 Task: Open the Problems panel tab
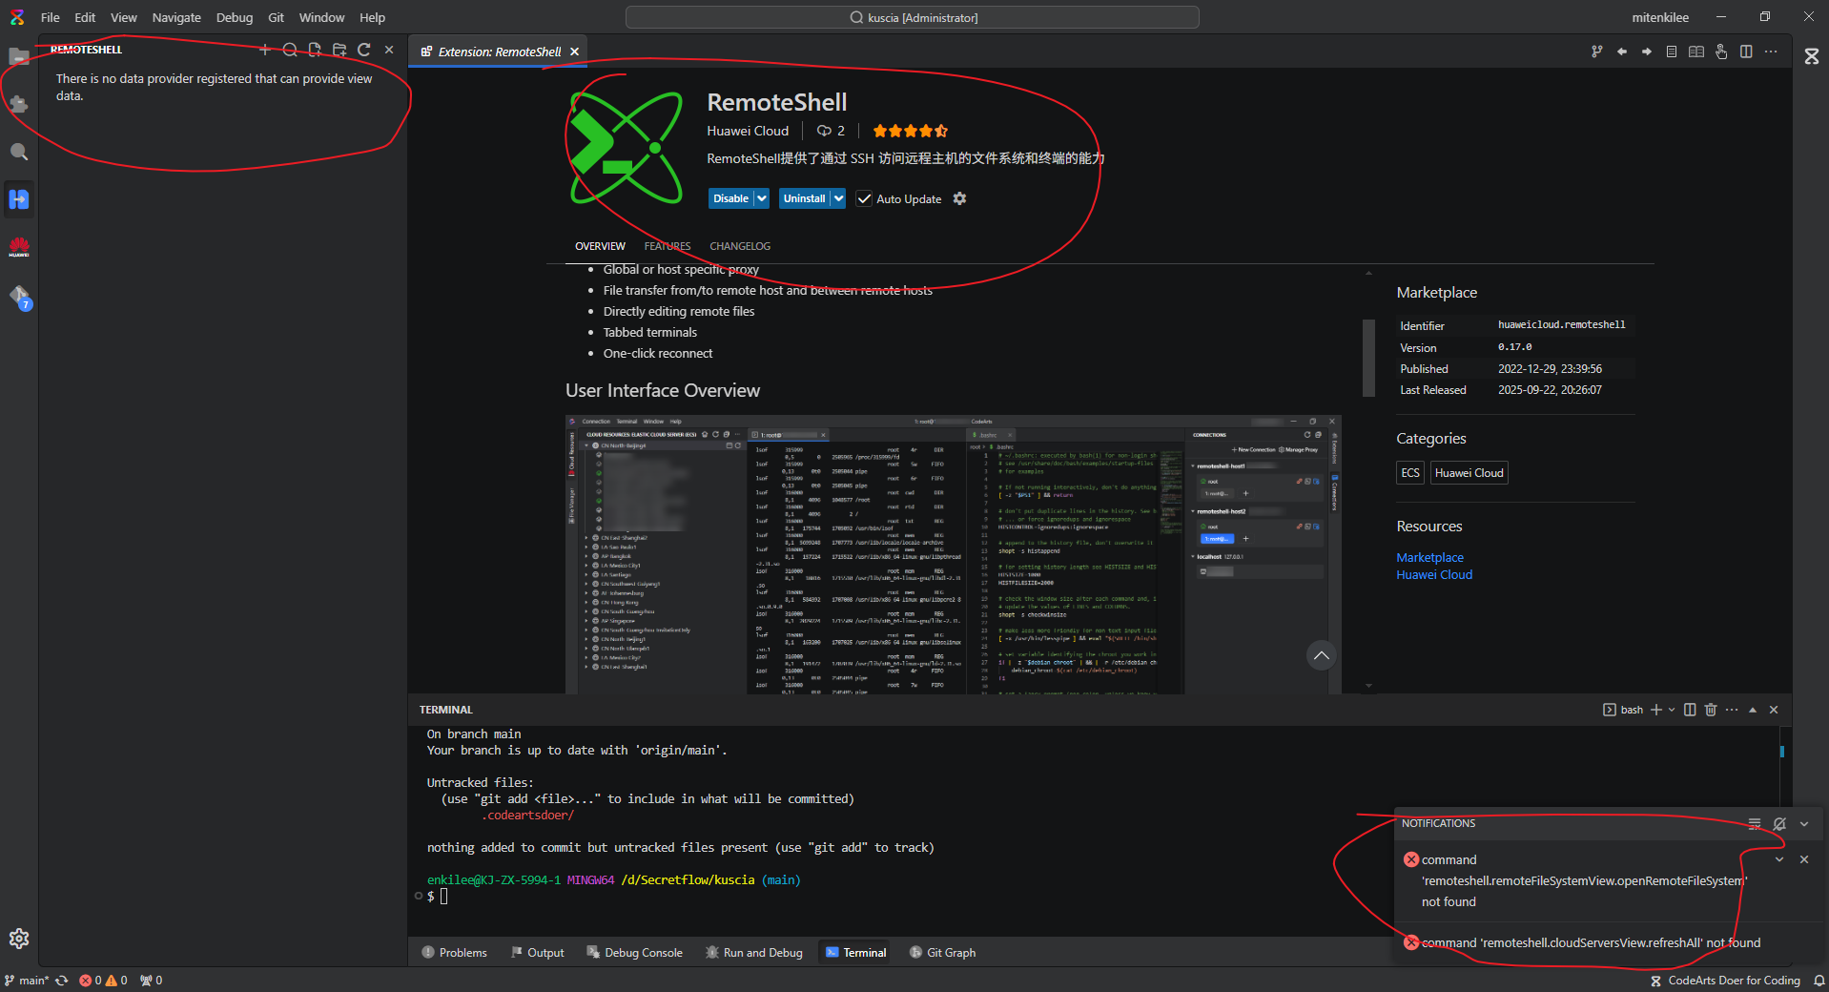pyautogui.click(x=454, y=952)
